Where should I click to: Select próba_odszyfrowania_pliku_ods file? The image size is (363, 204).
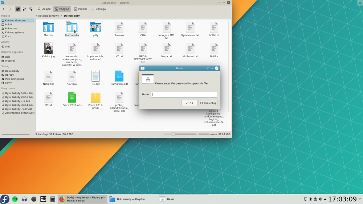pyautogui.click(x=119, y=102)
